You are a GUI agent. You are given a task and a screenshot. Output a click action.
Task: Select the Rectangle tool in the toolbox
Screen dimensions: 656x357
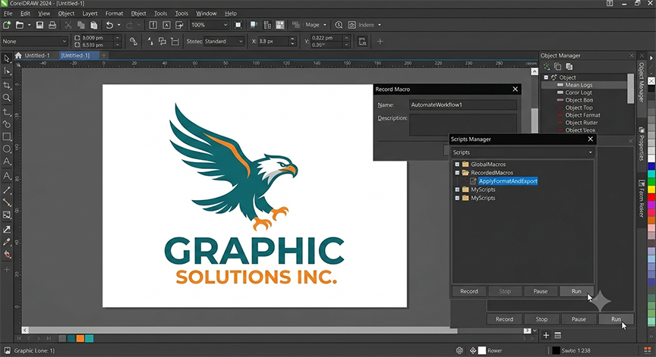pyautogui.click(x=7, y=136)
